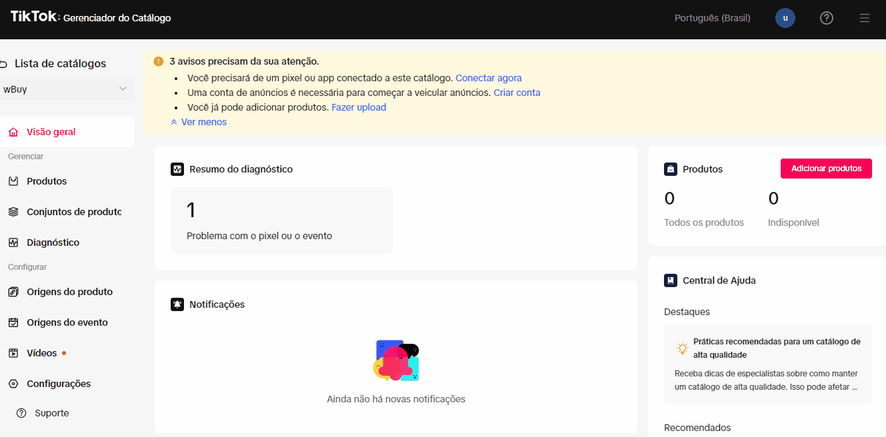This screenshot has height=437, width=886.
Task: Click the Diagnóstico sidebar icon
Action: [x=13, y=242]
